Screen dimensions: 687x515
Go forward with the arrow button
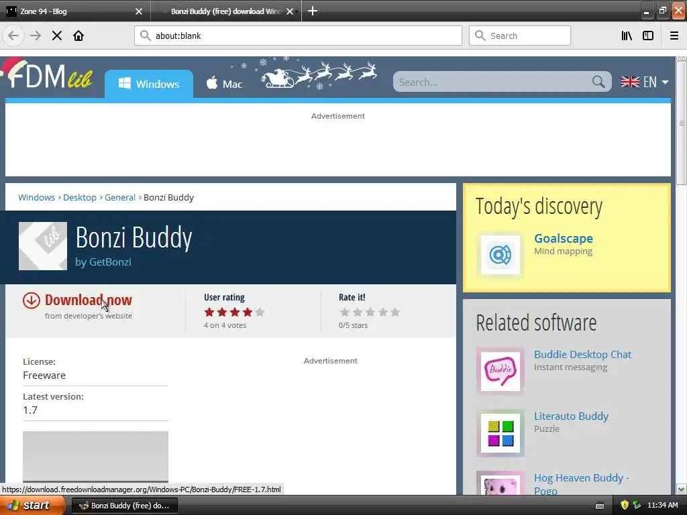(36, 36)
